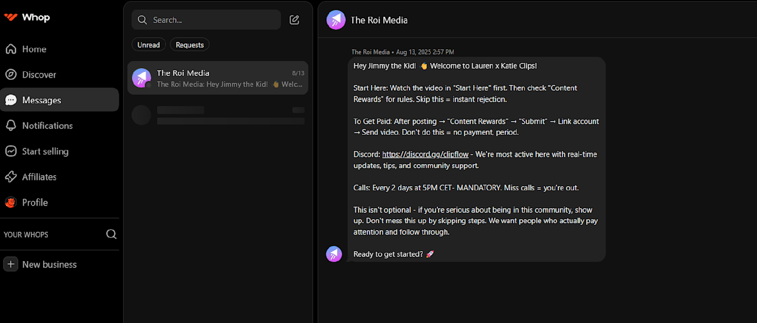This screenshot has width=757, height=323.
Task: Open the discord.gg/clipflow link
Action: pos(425,154)
